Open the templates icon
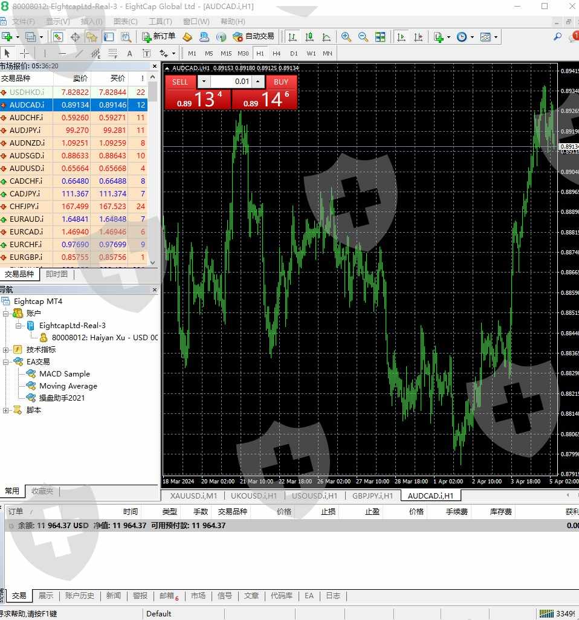Viewport: 579px width, 620px height. 485,37
